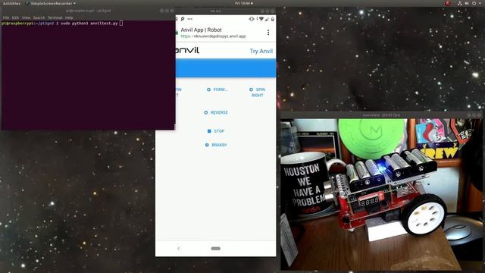Click the P notification icon in phone status bar
Screen dimensions: 485x273
point(183,19)
